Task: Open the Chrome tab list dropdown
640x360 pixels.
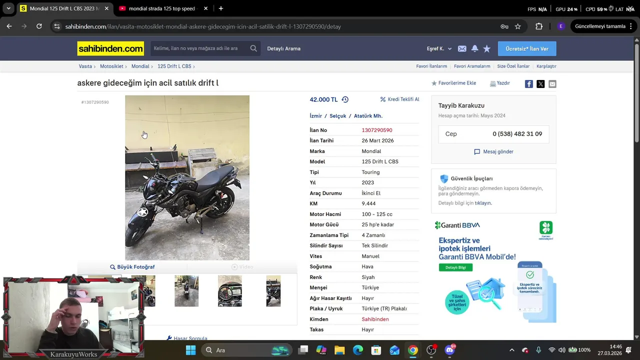Action: point(8,8)
